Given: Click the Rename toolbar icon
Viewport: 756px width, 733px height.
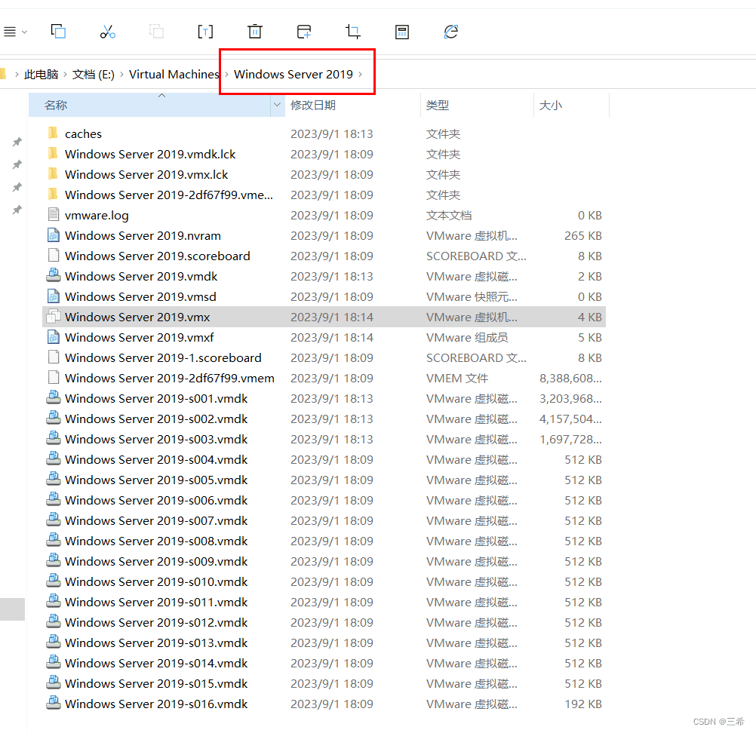Looking at the screenshot, I should [205, 32].
